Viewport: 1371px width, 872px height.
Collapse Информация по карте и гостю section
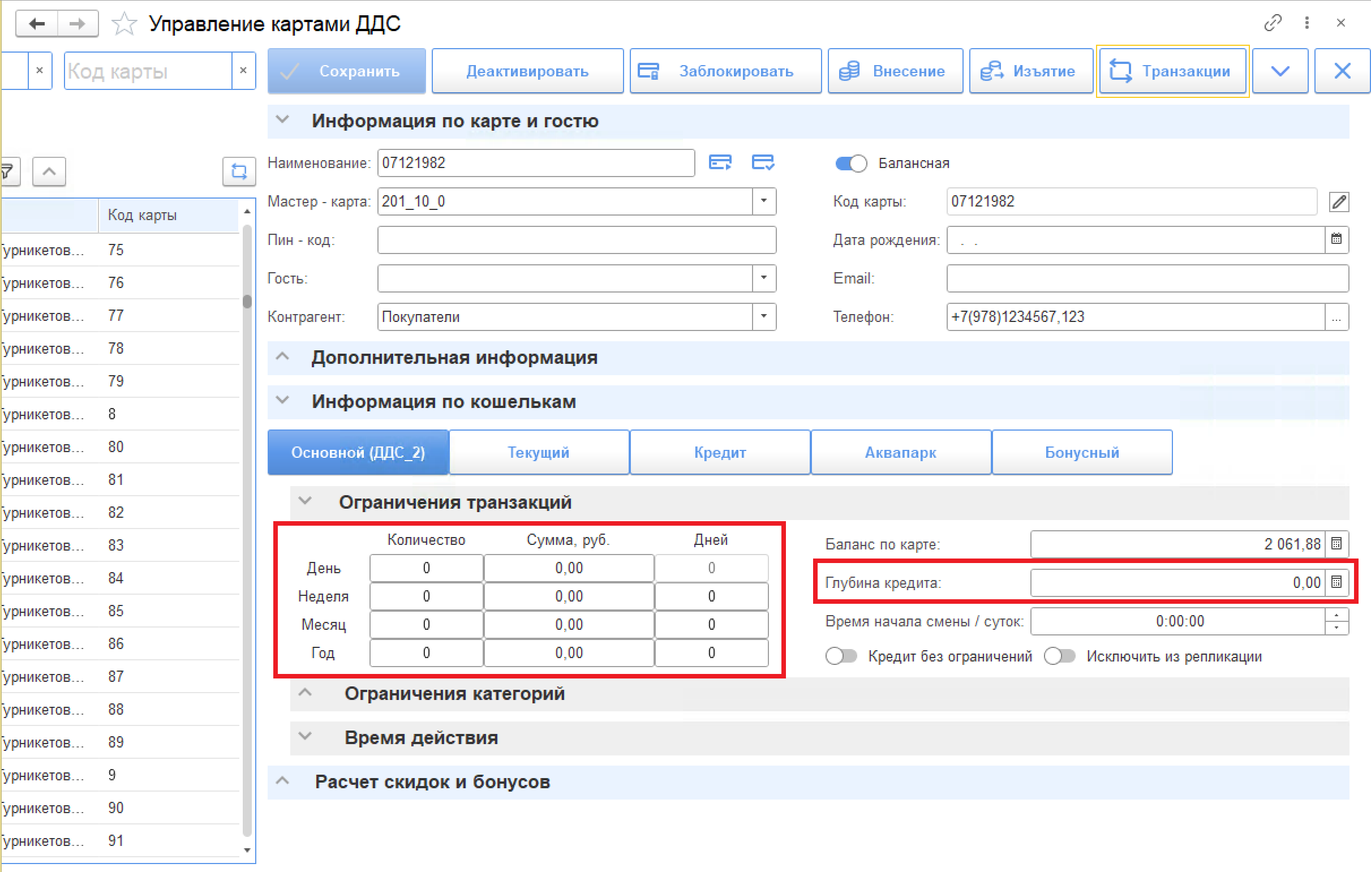click(282, 119)
